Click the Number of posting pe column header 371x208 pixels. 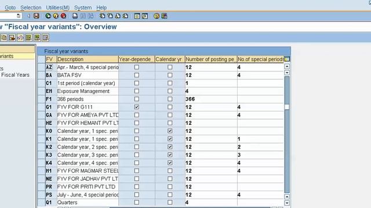(211, 59)
